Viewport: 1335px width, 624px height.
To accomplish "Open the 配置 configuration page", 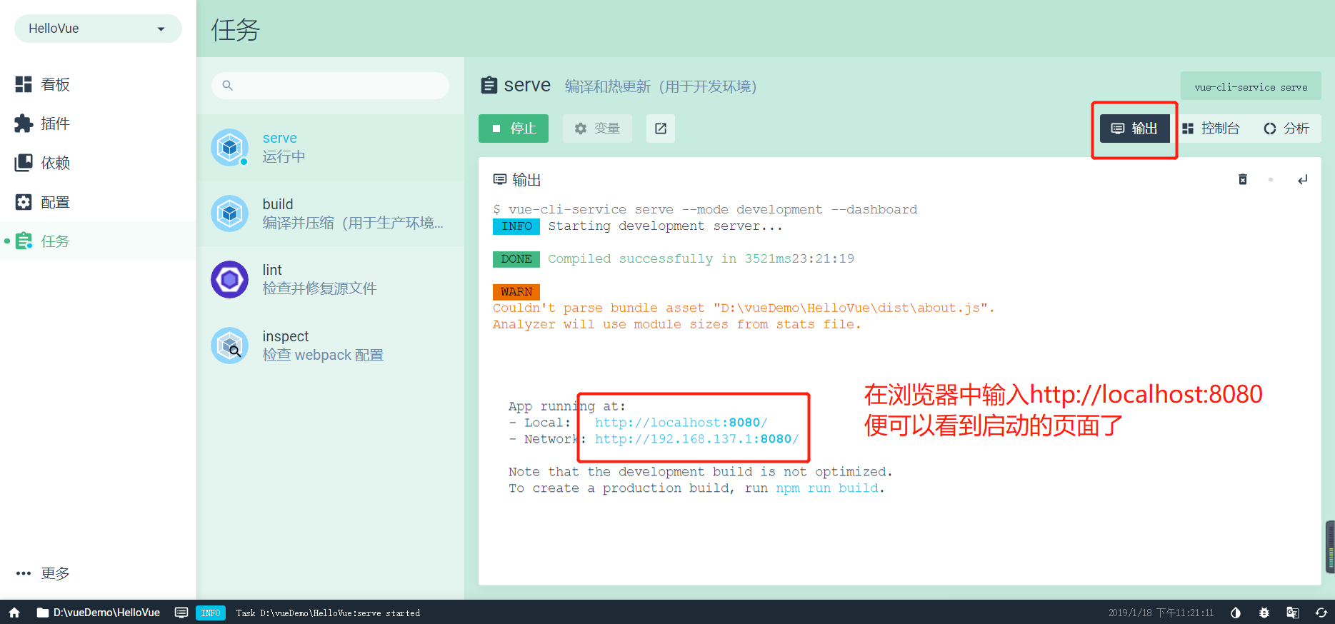I will pyautogui.click(x=98, y=202).
